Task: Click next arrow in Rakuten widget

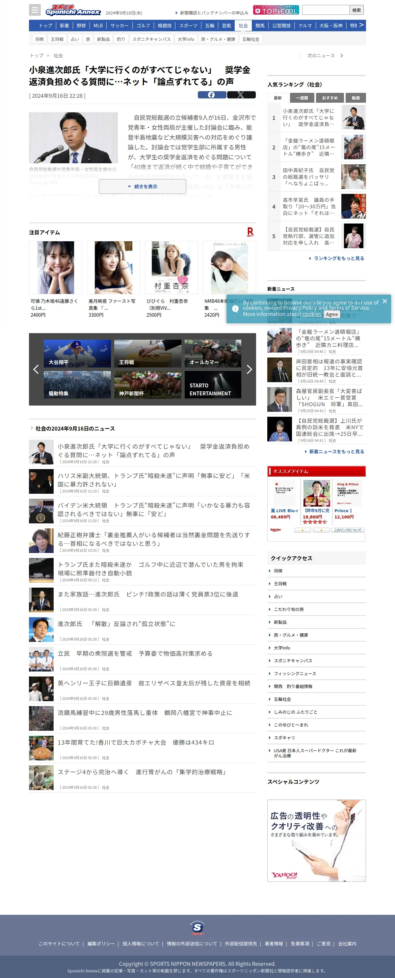Action: (321, 530)
